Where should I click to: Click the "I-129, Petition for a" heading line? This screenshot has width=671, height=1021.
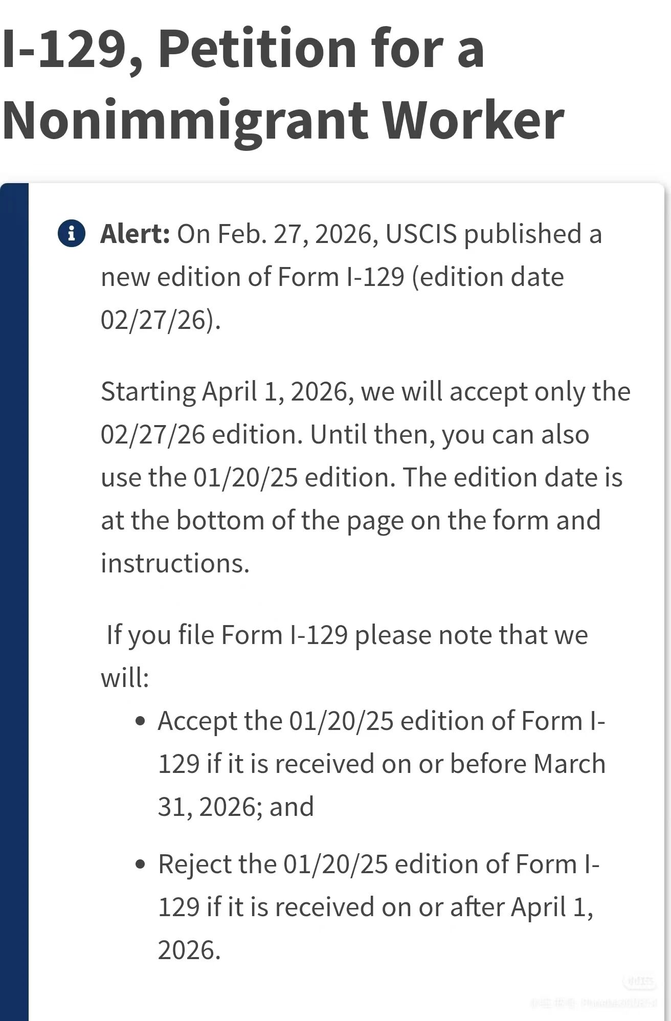click(243, 49)
